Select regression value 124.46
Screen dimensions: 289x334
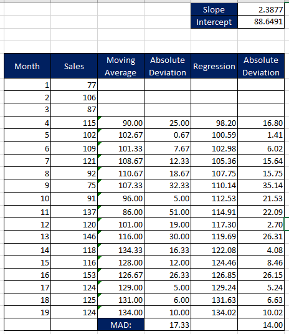coord(214,262)
